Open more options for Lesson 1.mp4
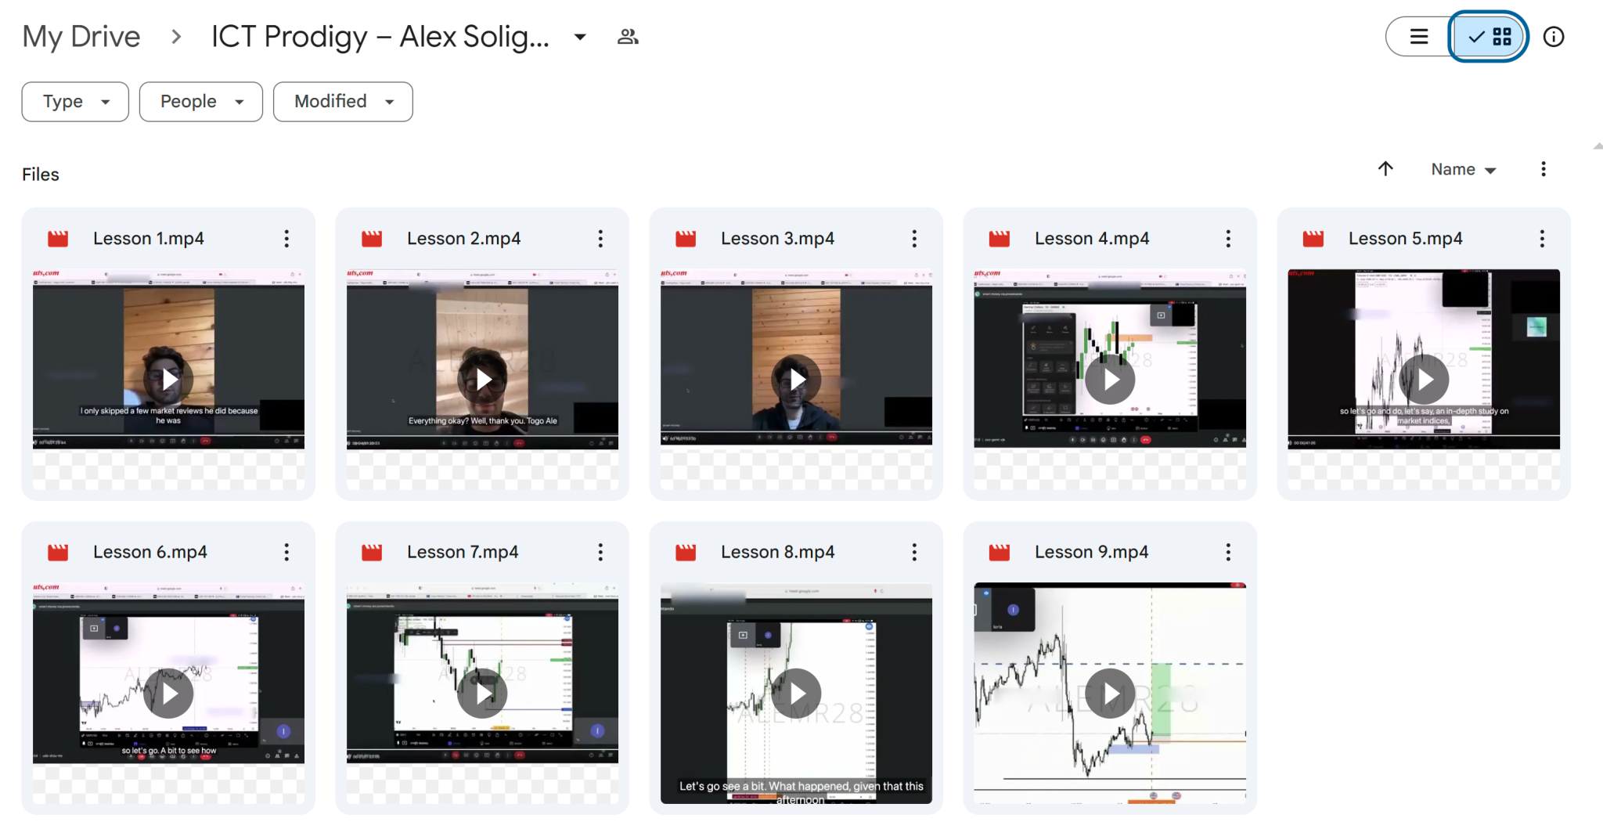Viewport: 1603px width, 829px height. coord(286,239)
